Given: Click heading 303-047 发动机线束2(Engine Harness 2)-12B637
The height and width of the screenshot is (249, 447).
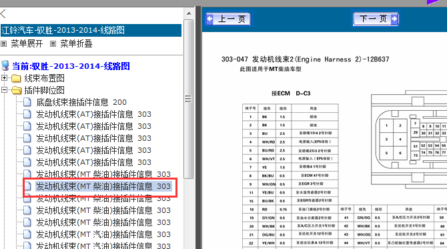Looking at the screenshot, I should point(305,59).
